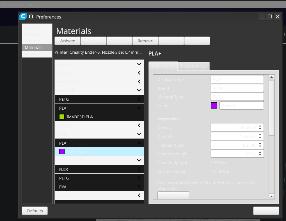The image size is (286, 221).
Task: Open the General preferences page
Action: point(37,27)
